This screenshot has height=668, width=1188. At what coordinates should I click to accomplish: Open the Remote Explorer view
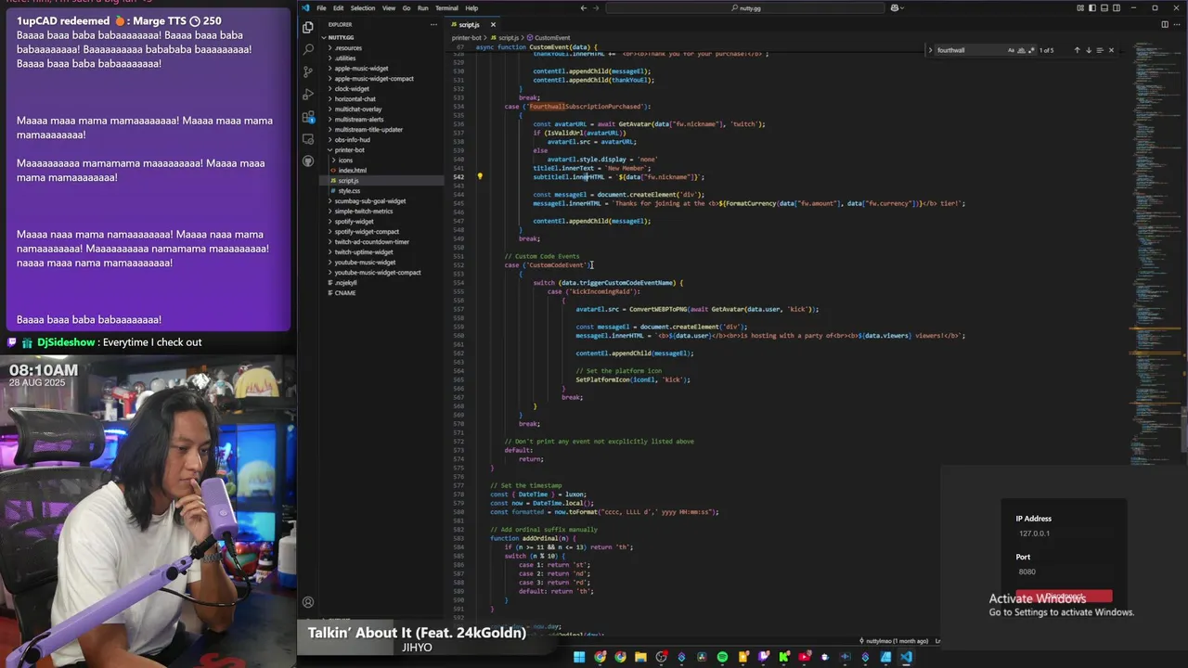pos(308,139)
